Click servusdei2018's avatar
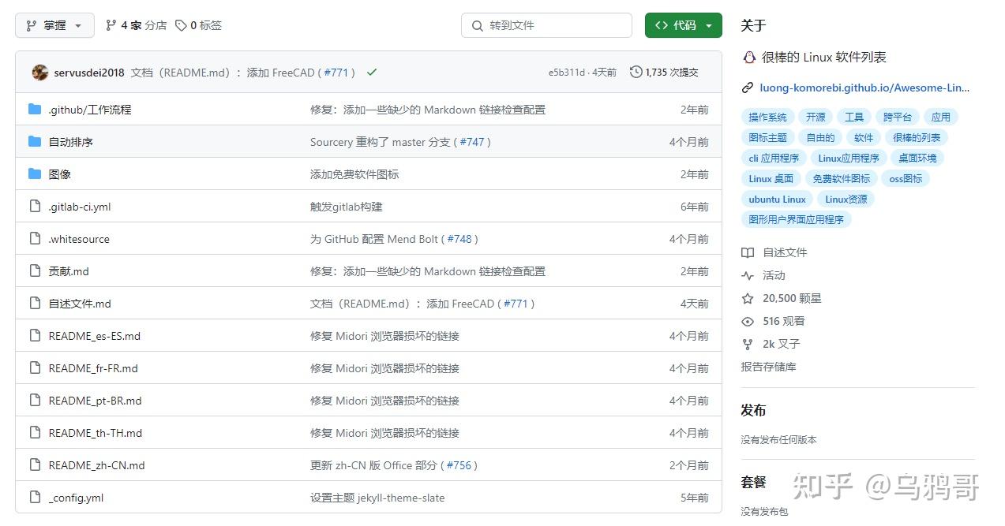The width and height of the screenshot is (1005, 526). point(39,72)
